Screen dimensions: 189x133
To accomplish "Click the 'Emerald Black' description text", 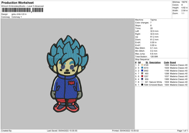I will pos(156,85).
